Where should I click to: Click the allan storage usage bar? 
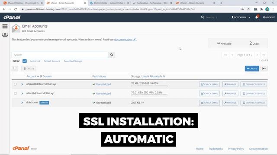click(x=149, y=95)
